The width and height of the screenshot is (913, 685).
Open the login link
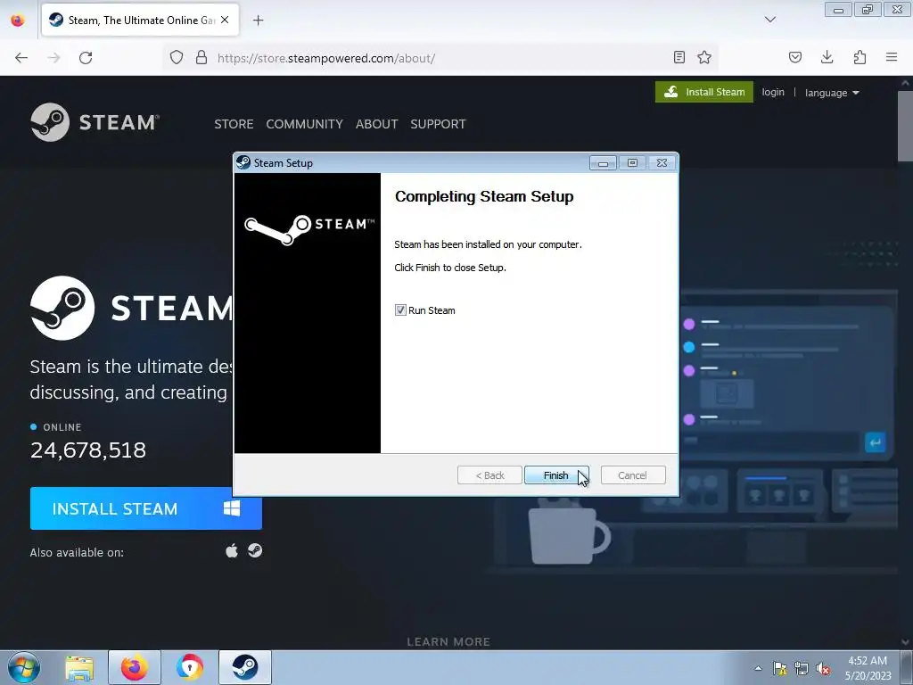pyautogui.click(x=773, y=92)
